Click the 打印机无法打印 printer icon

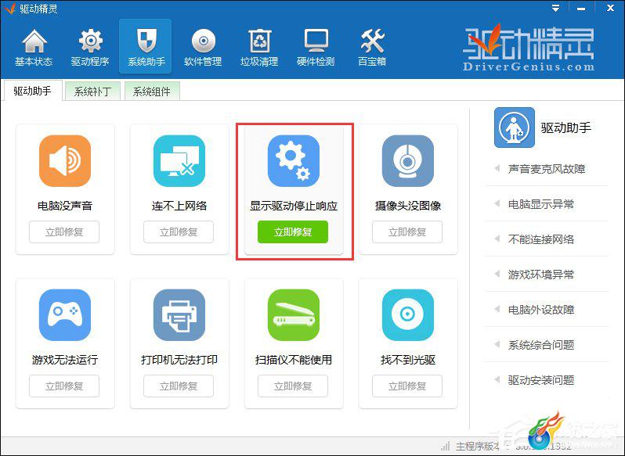(179, 314)
